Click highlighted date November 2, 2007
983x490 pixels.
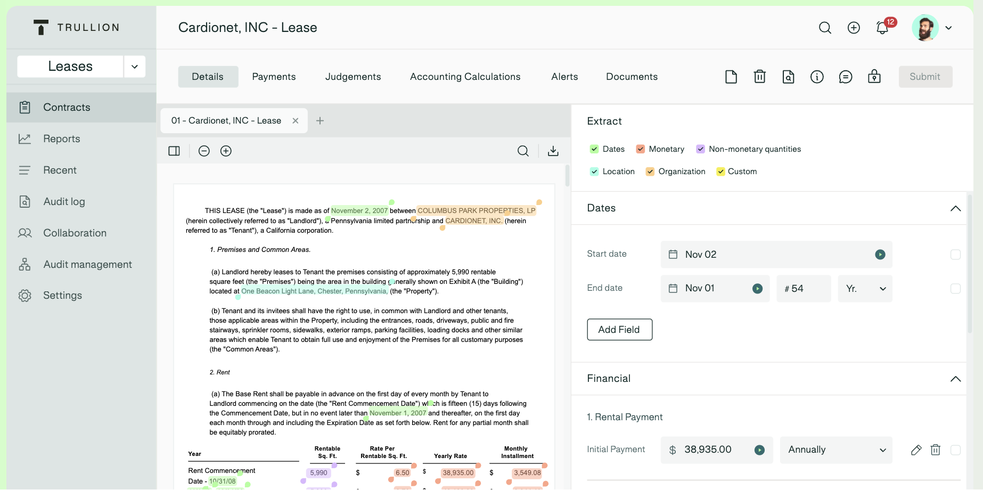[359, 211]
